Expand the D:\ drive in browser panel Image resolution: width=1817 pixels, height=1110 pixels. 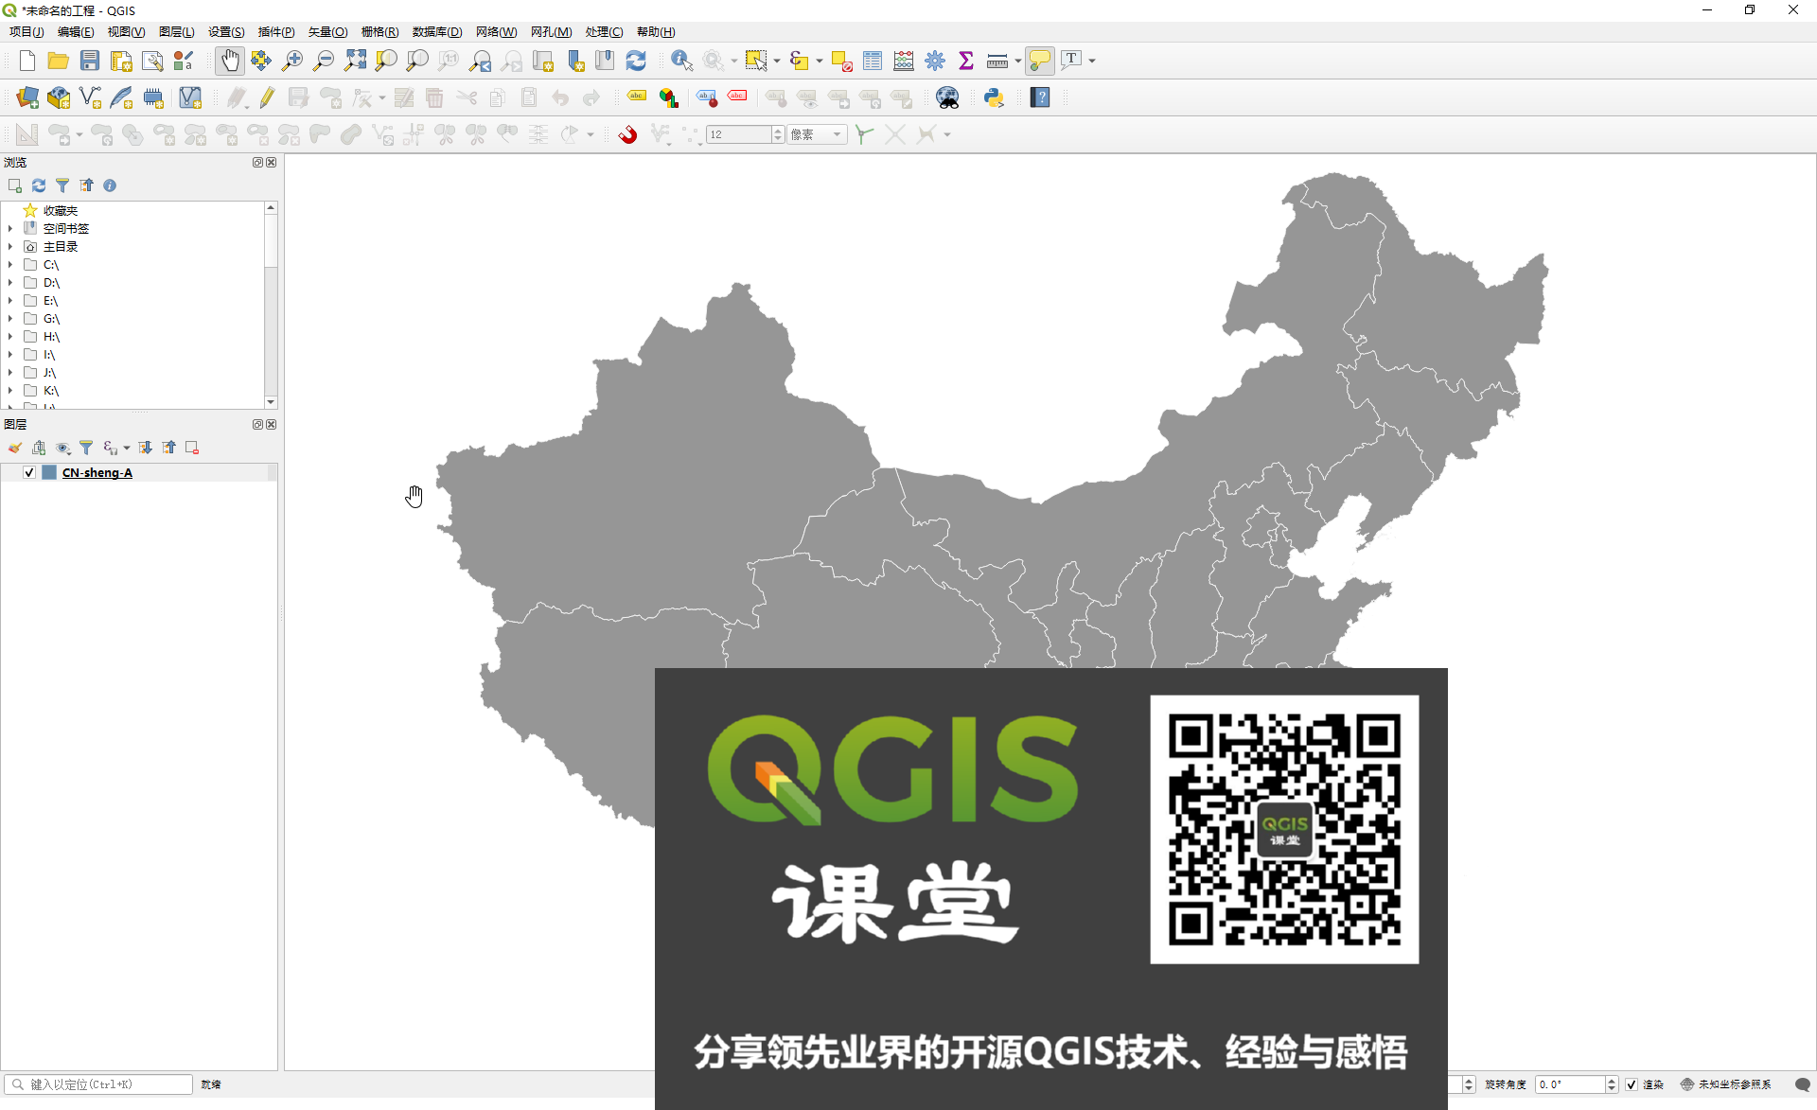pyautogui.click(x=10, y=282)
